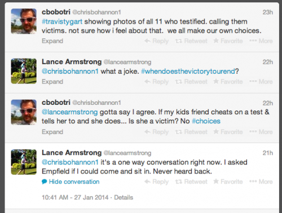Retweet the #choices tweet
This screenshot has height=213, width=282.
coord(191,132)
